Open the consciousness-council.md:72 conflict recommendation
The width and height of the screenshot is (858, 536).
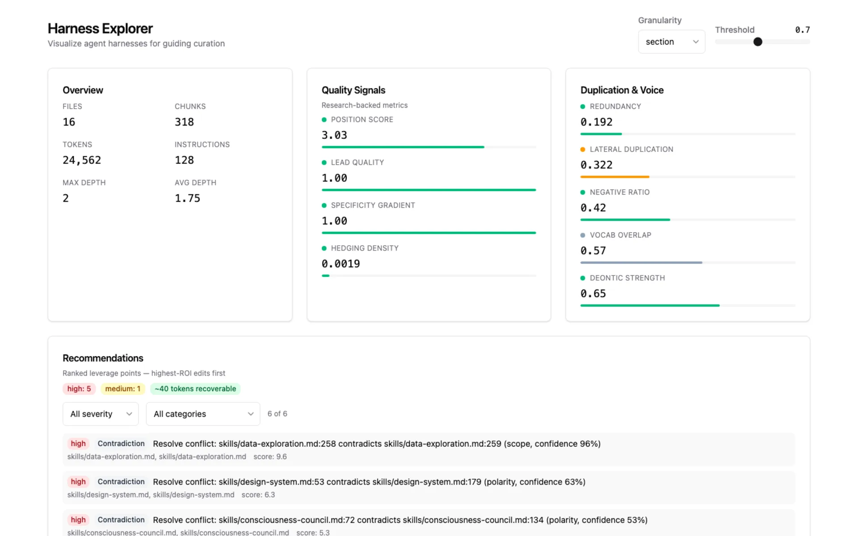(x=429, y=523)
